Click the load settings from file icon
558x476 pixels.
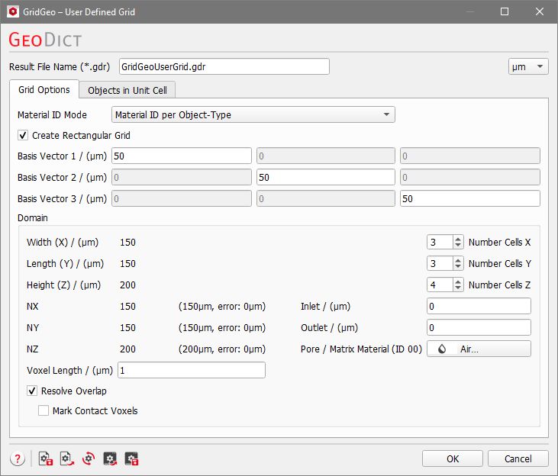[67, 459]
